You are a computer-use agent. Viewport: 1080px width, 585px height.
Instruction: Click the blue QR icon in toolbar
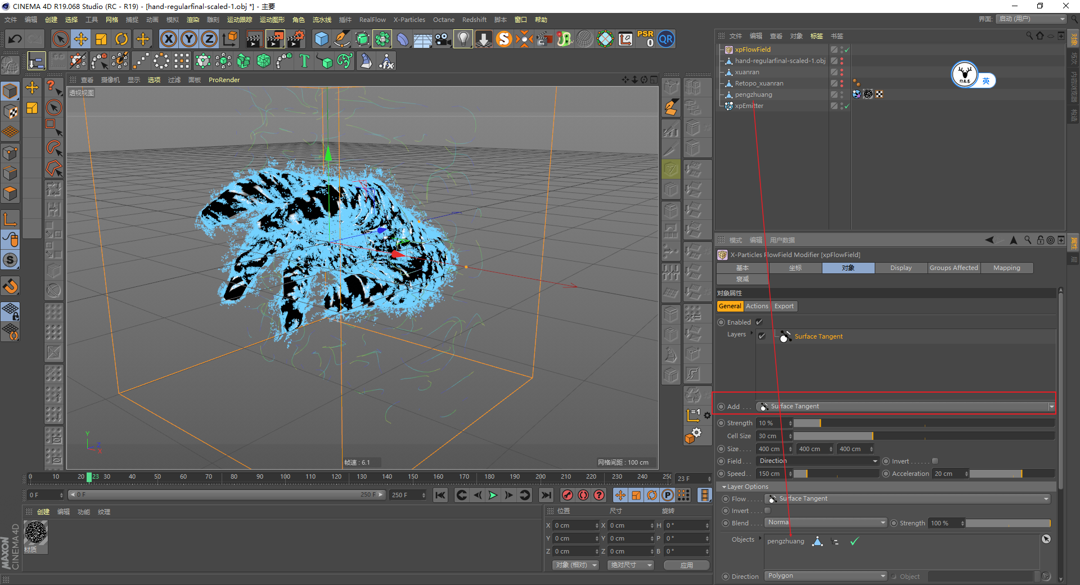[666, 39]
